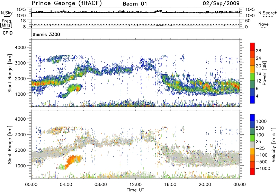Click the '3000' tick on velocity panel axis
Screen dimensions: 277x192
[20, 134]
